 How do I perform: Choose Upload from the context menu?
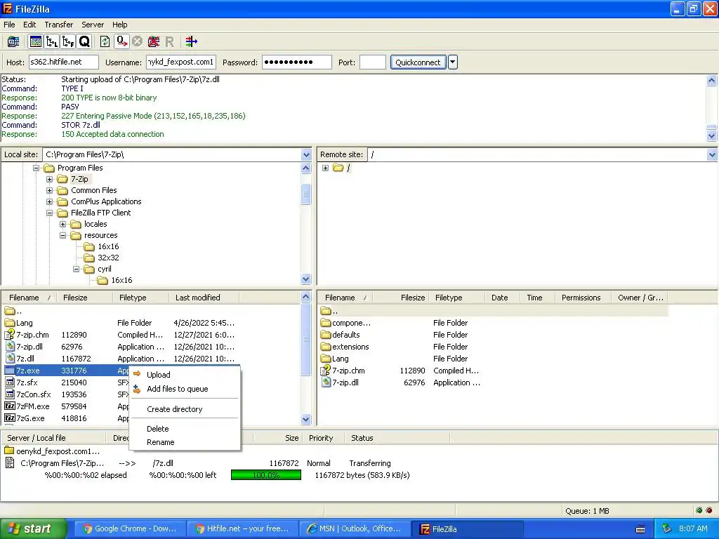coord(158,375)
